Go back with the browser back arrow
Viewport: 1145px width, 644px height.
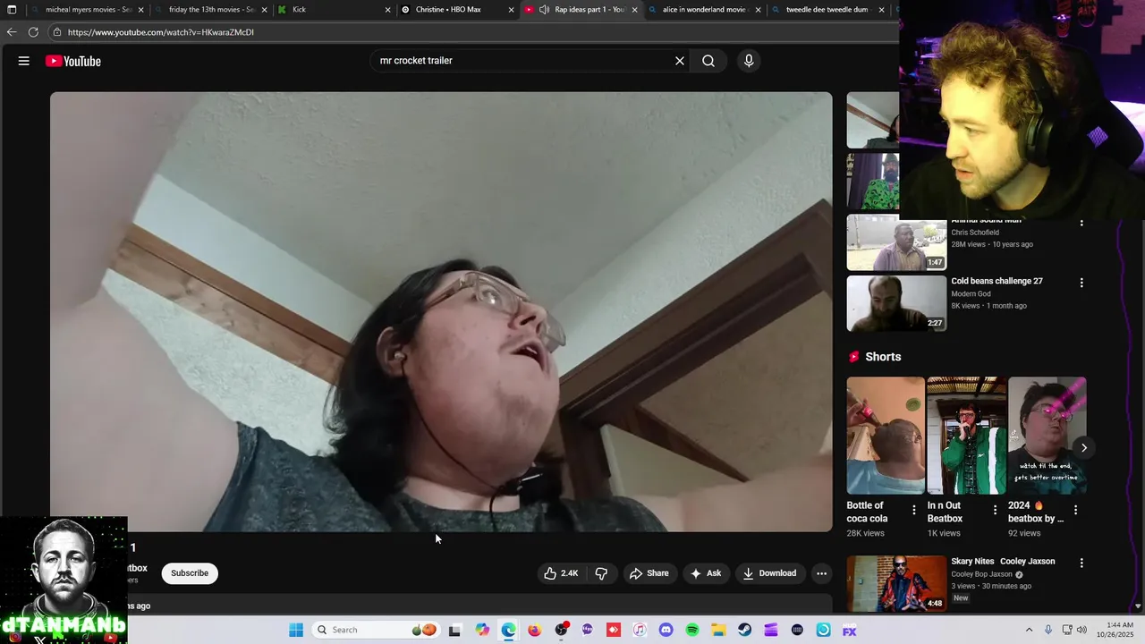point(12,32)
